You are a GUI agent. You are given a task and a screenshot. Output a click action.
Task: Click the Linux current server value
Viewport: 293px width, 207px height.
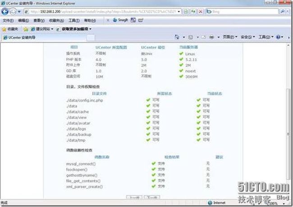coord(190,54)
